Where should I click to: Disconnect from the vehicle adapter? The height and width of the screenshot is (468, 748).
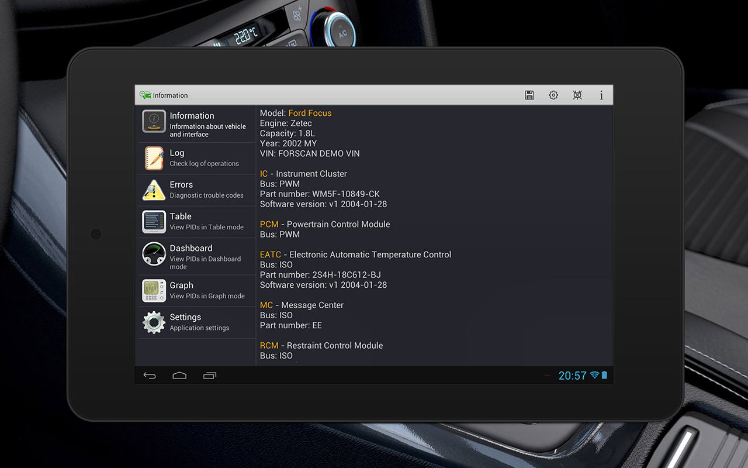[577, 95]
